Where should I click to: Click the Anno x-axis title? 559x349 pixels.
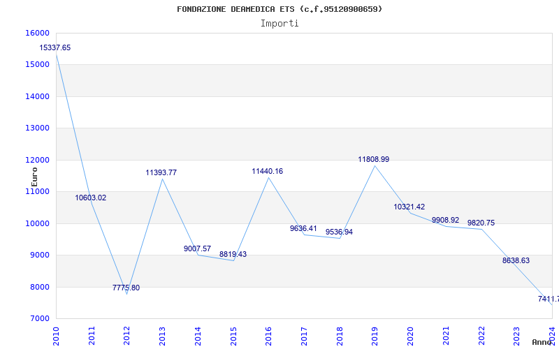click(x=542, y=342)
